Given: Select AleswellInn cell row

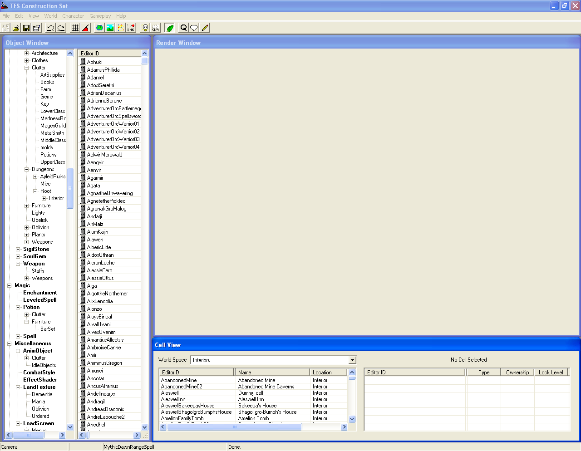Looking at the screenshot, I should pyautogui.click(x=253, y=399).
